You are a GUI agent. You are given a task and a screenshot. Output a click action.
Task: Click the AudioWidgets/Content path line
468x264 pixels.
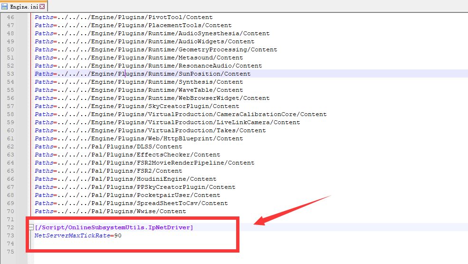(x=144, y=41)
